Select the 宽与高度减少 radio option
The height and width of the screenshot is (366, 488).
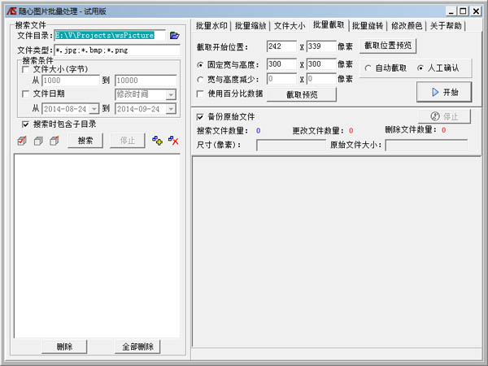point(201,79)
